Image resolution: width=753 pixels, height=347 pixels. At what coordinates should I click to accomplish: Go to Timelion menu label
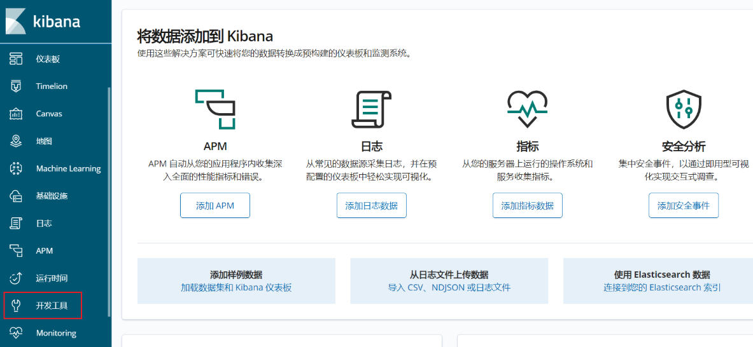(x=52, y=86)
